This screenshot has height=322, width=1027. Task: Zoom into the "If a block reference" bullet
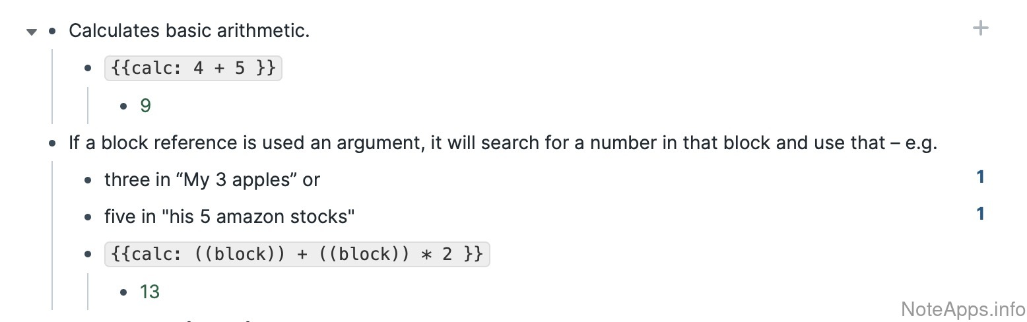(53, 143)
